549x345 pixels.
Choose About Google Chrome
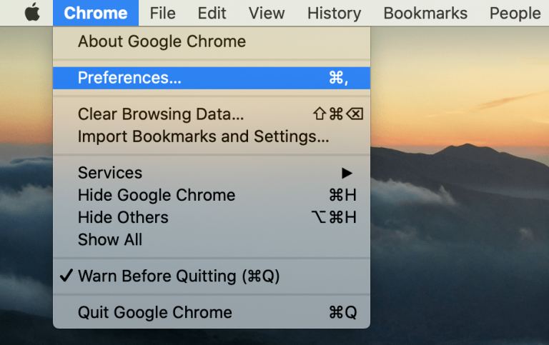(x=212, y=41)
